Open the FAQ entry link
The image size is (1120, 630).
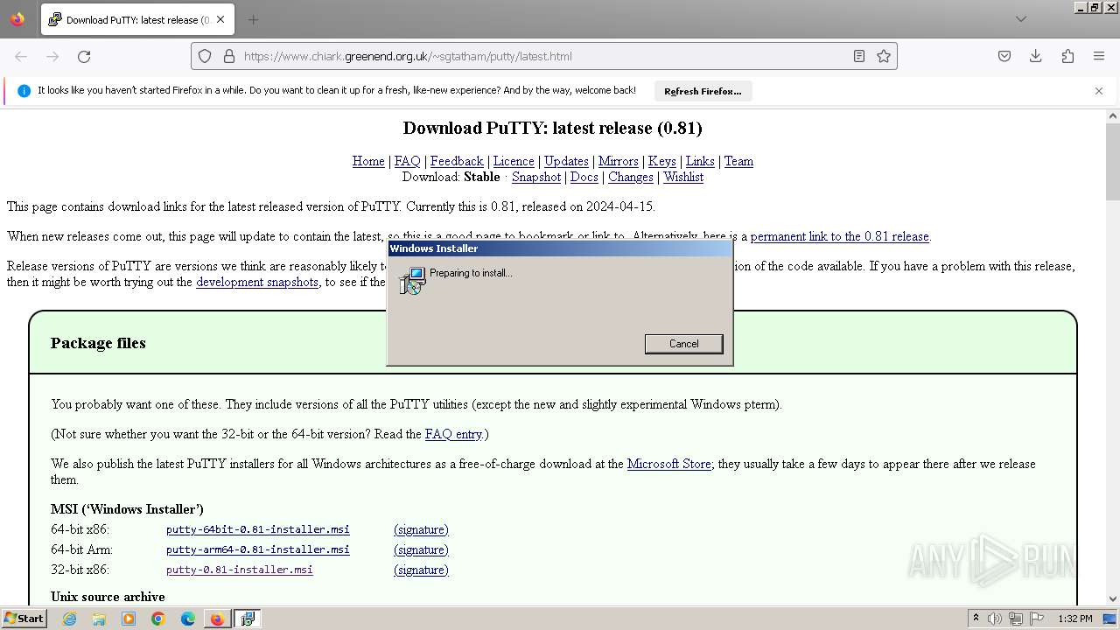coord(453,434)
